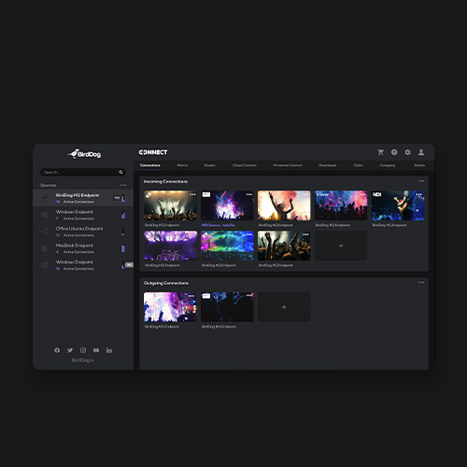Click the BirdDog logo in the sidebar
The height and width of the screenshot is (467, 467).
pyautogui.click(x=84, y=153)
